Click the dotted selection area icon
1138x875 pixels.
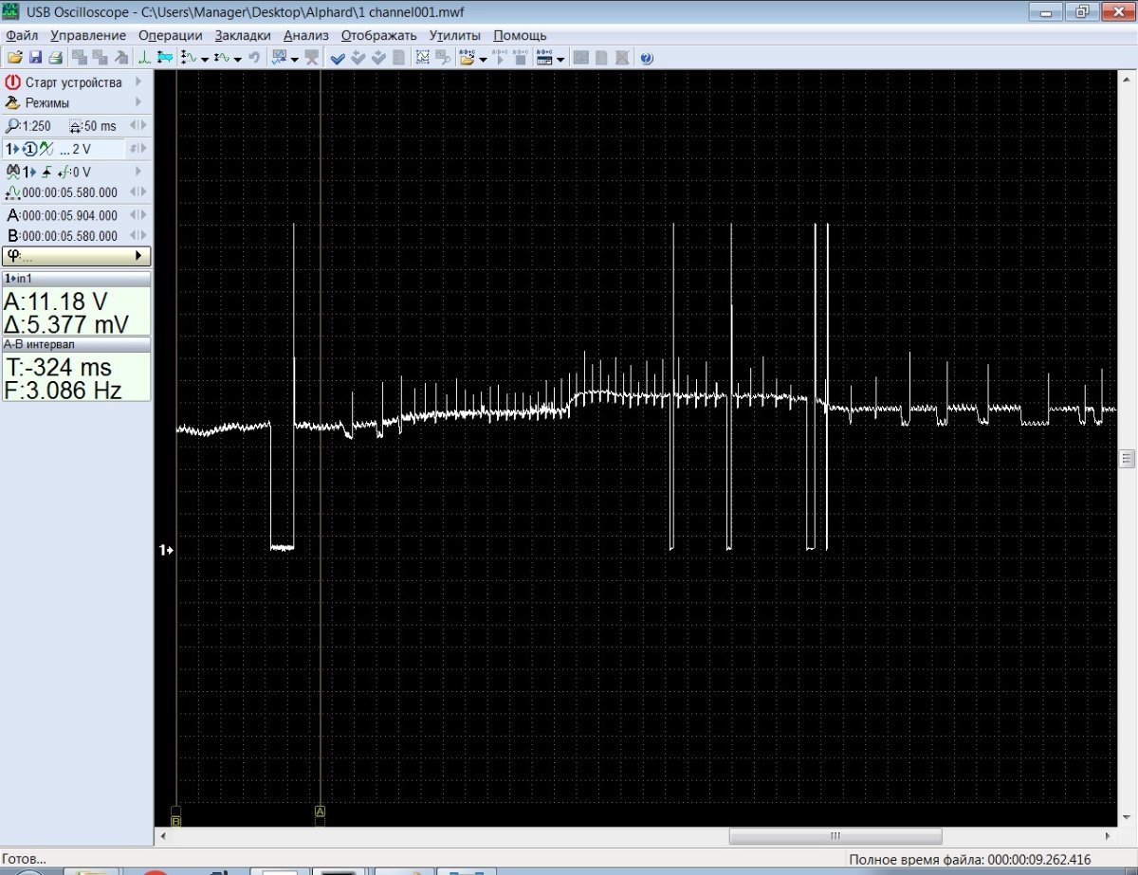[423, 58]
